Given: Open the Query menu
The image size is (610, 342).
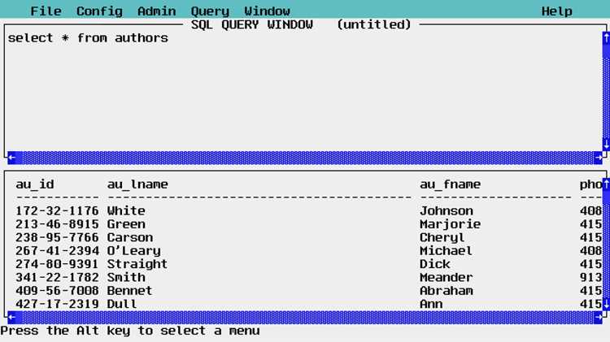Looking at the screenshot, I should (210, 11).
